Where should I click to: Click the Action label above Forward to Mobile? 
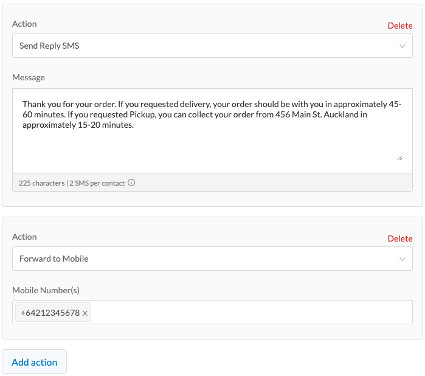(24, 237)
